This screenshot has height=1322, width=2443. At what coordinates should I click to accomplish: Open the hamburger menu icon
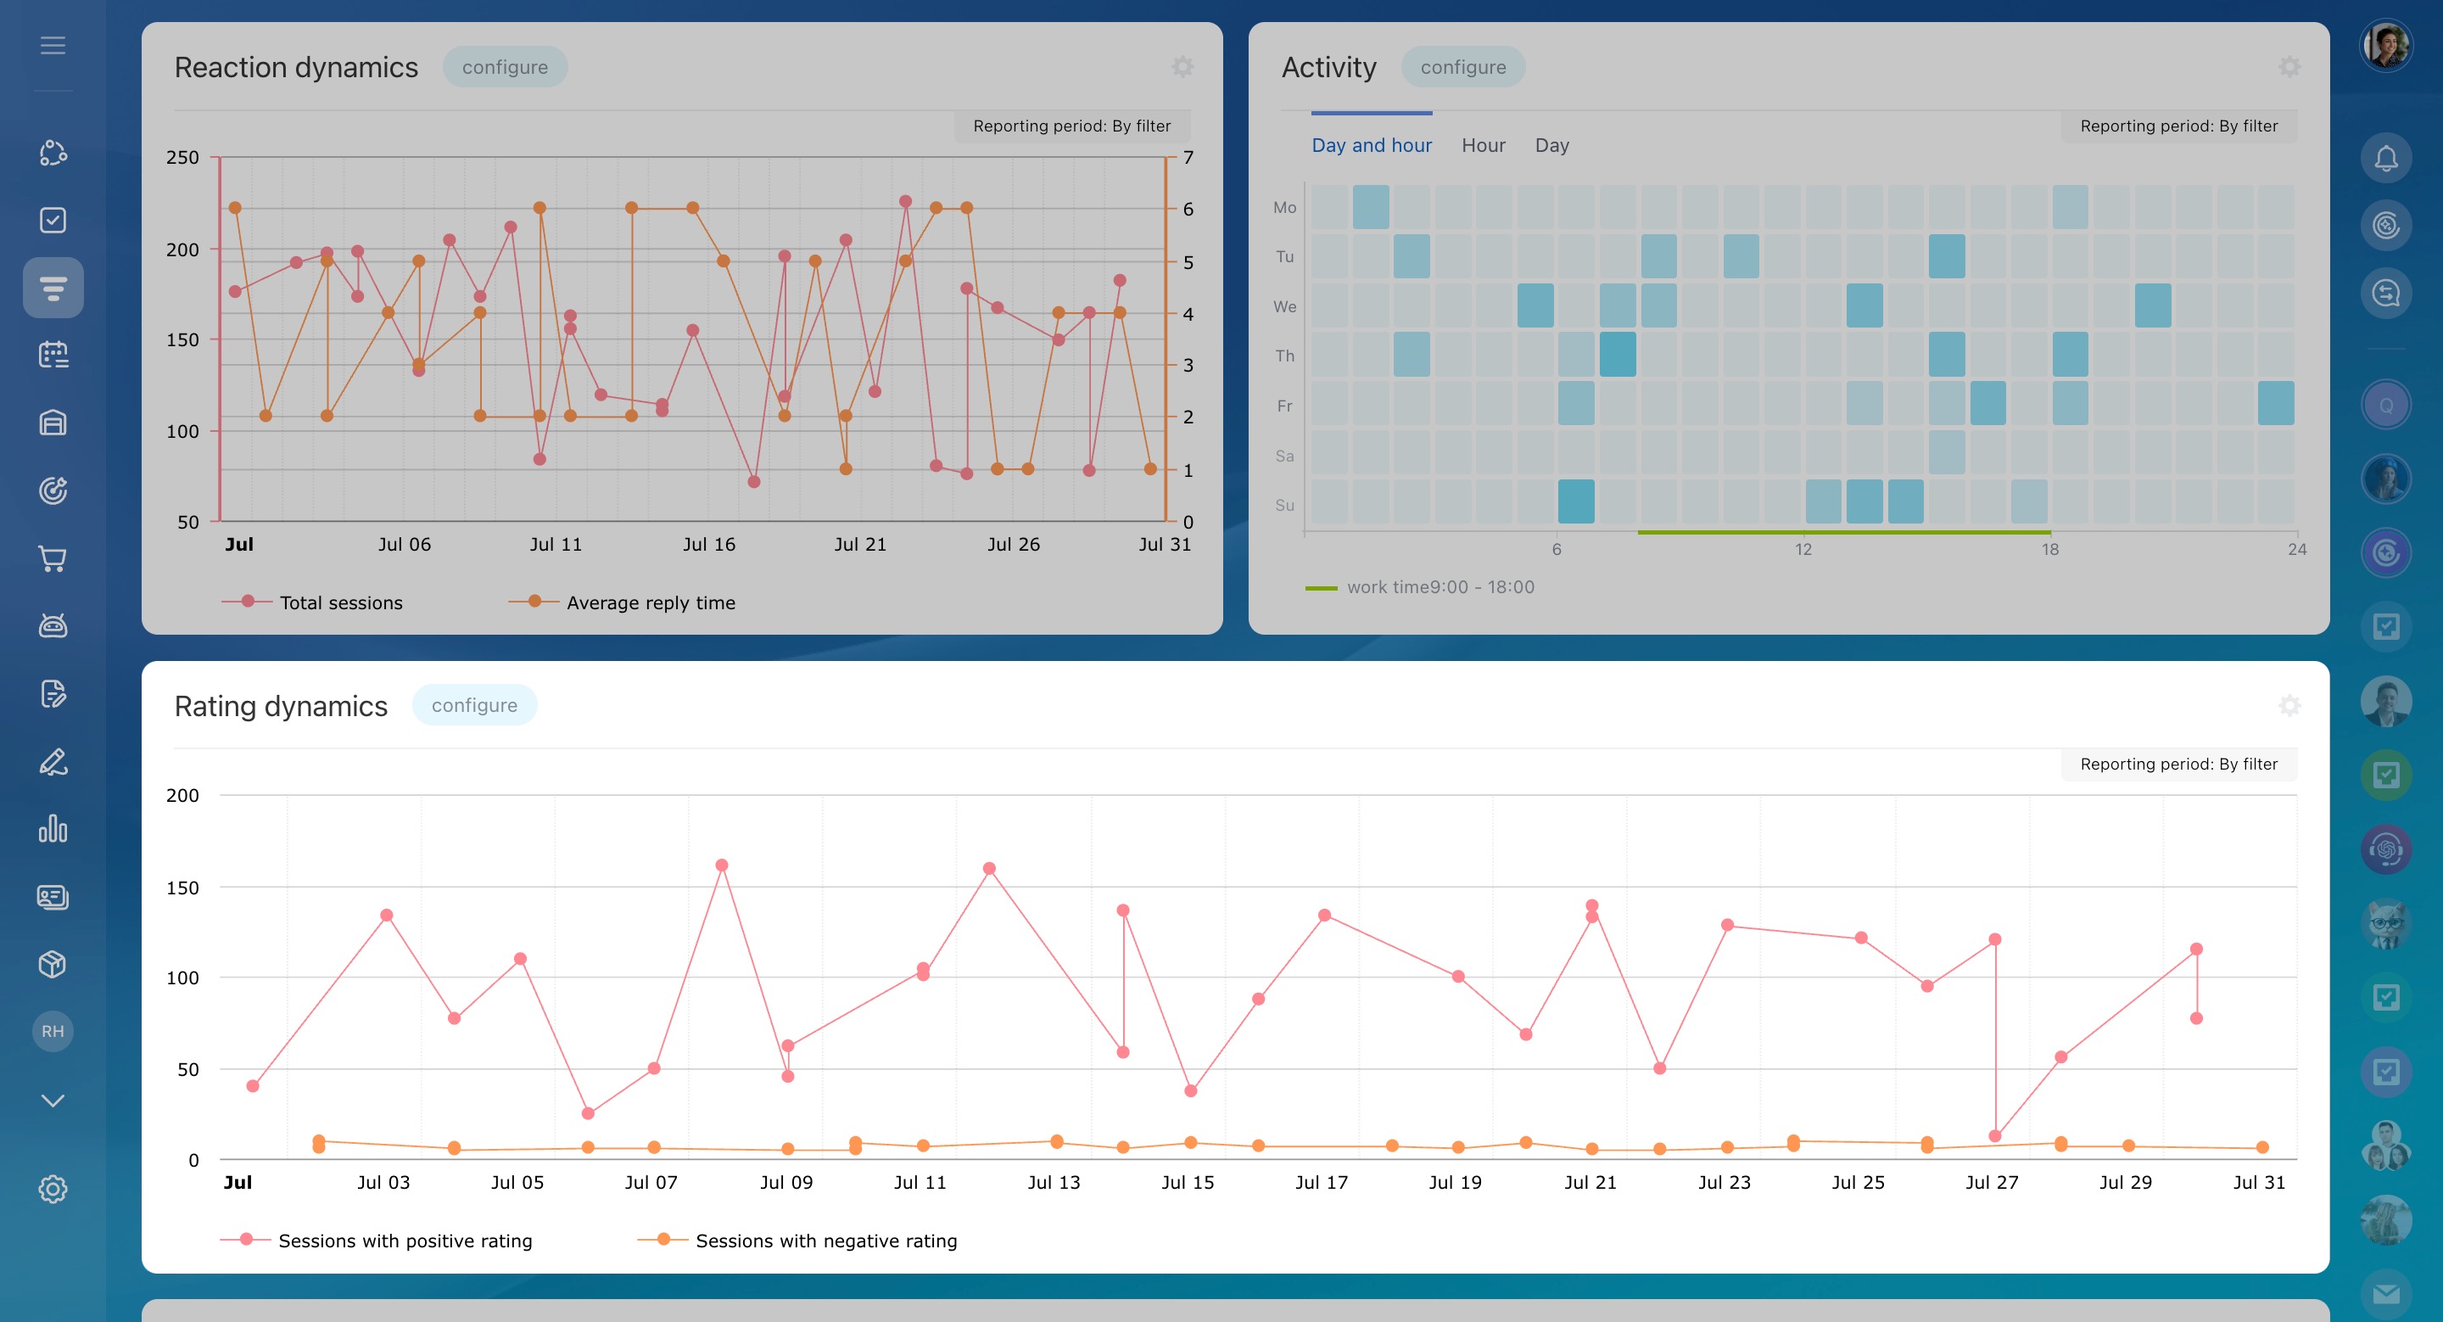coord(53,45)
